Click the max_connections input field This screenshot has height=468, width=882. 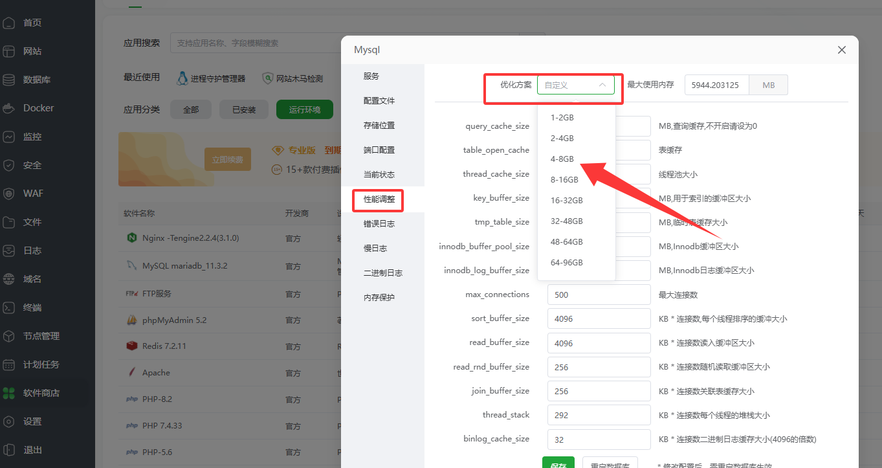[599, 295]
